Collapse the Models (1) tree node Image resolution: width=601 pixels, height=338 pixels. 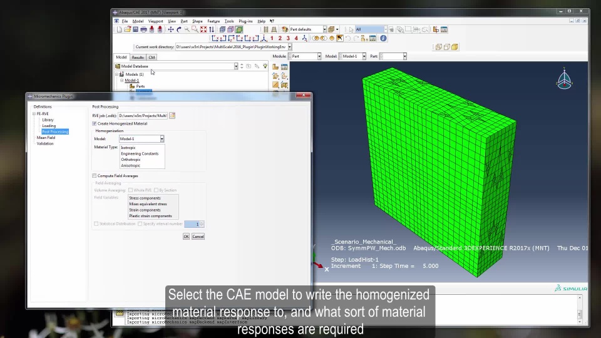[x=117, y=74]
